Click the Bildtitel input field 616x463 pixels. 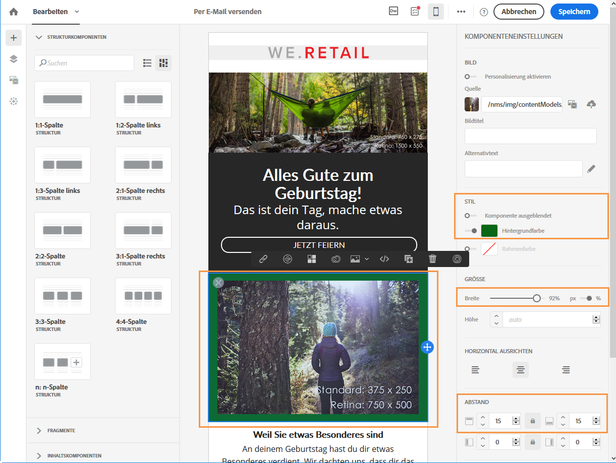[x=531, y=136]
